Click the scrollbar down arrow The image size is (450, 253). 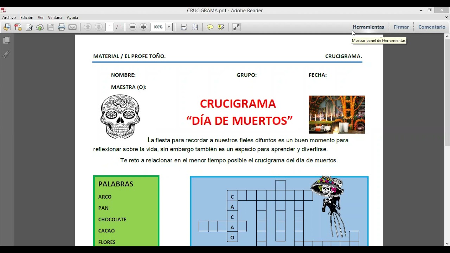[x=447, y=244]
